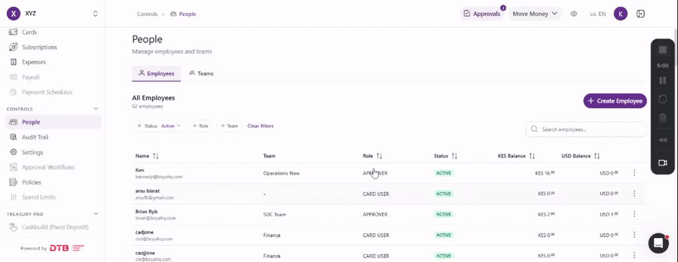
Task: Collapse the side panel with header icon
Action: tap(640, 14)
